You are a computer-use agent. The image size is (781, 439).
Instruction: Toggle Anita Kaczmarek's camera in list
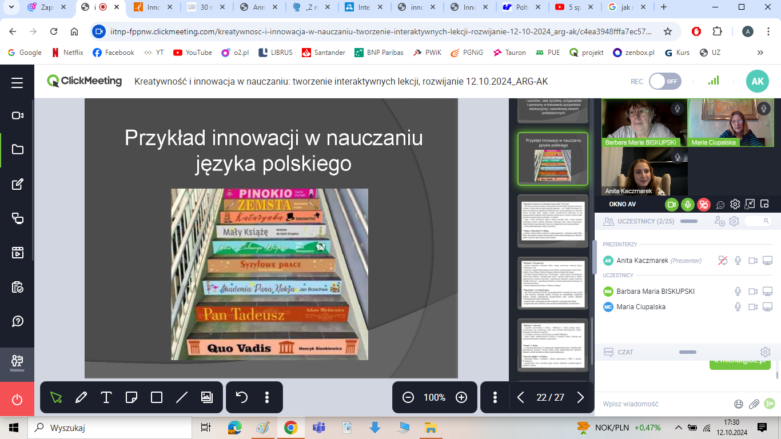pos(753,261)
